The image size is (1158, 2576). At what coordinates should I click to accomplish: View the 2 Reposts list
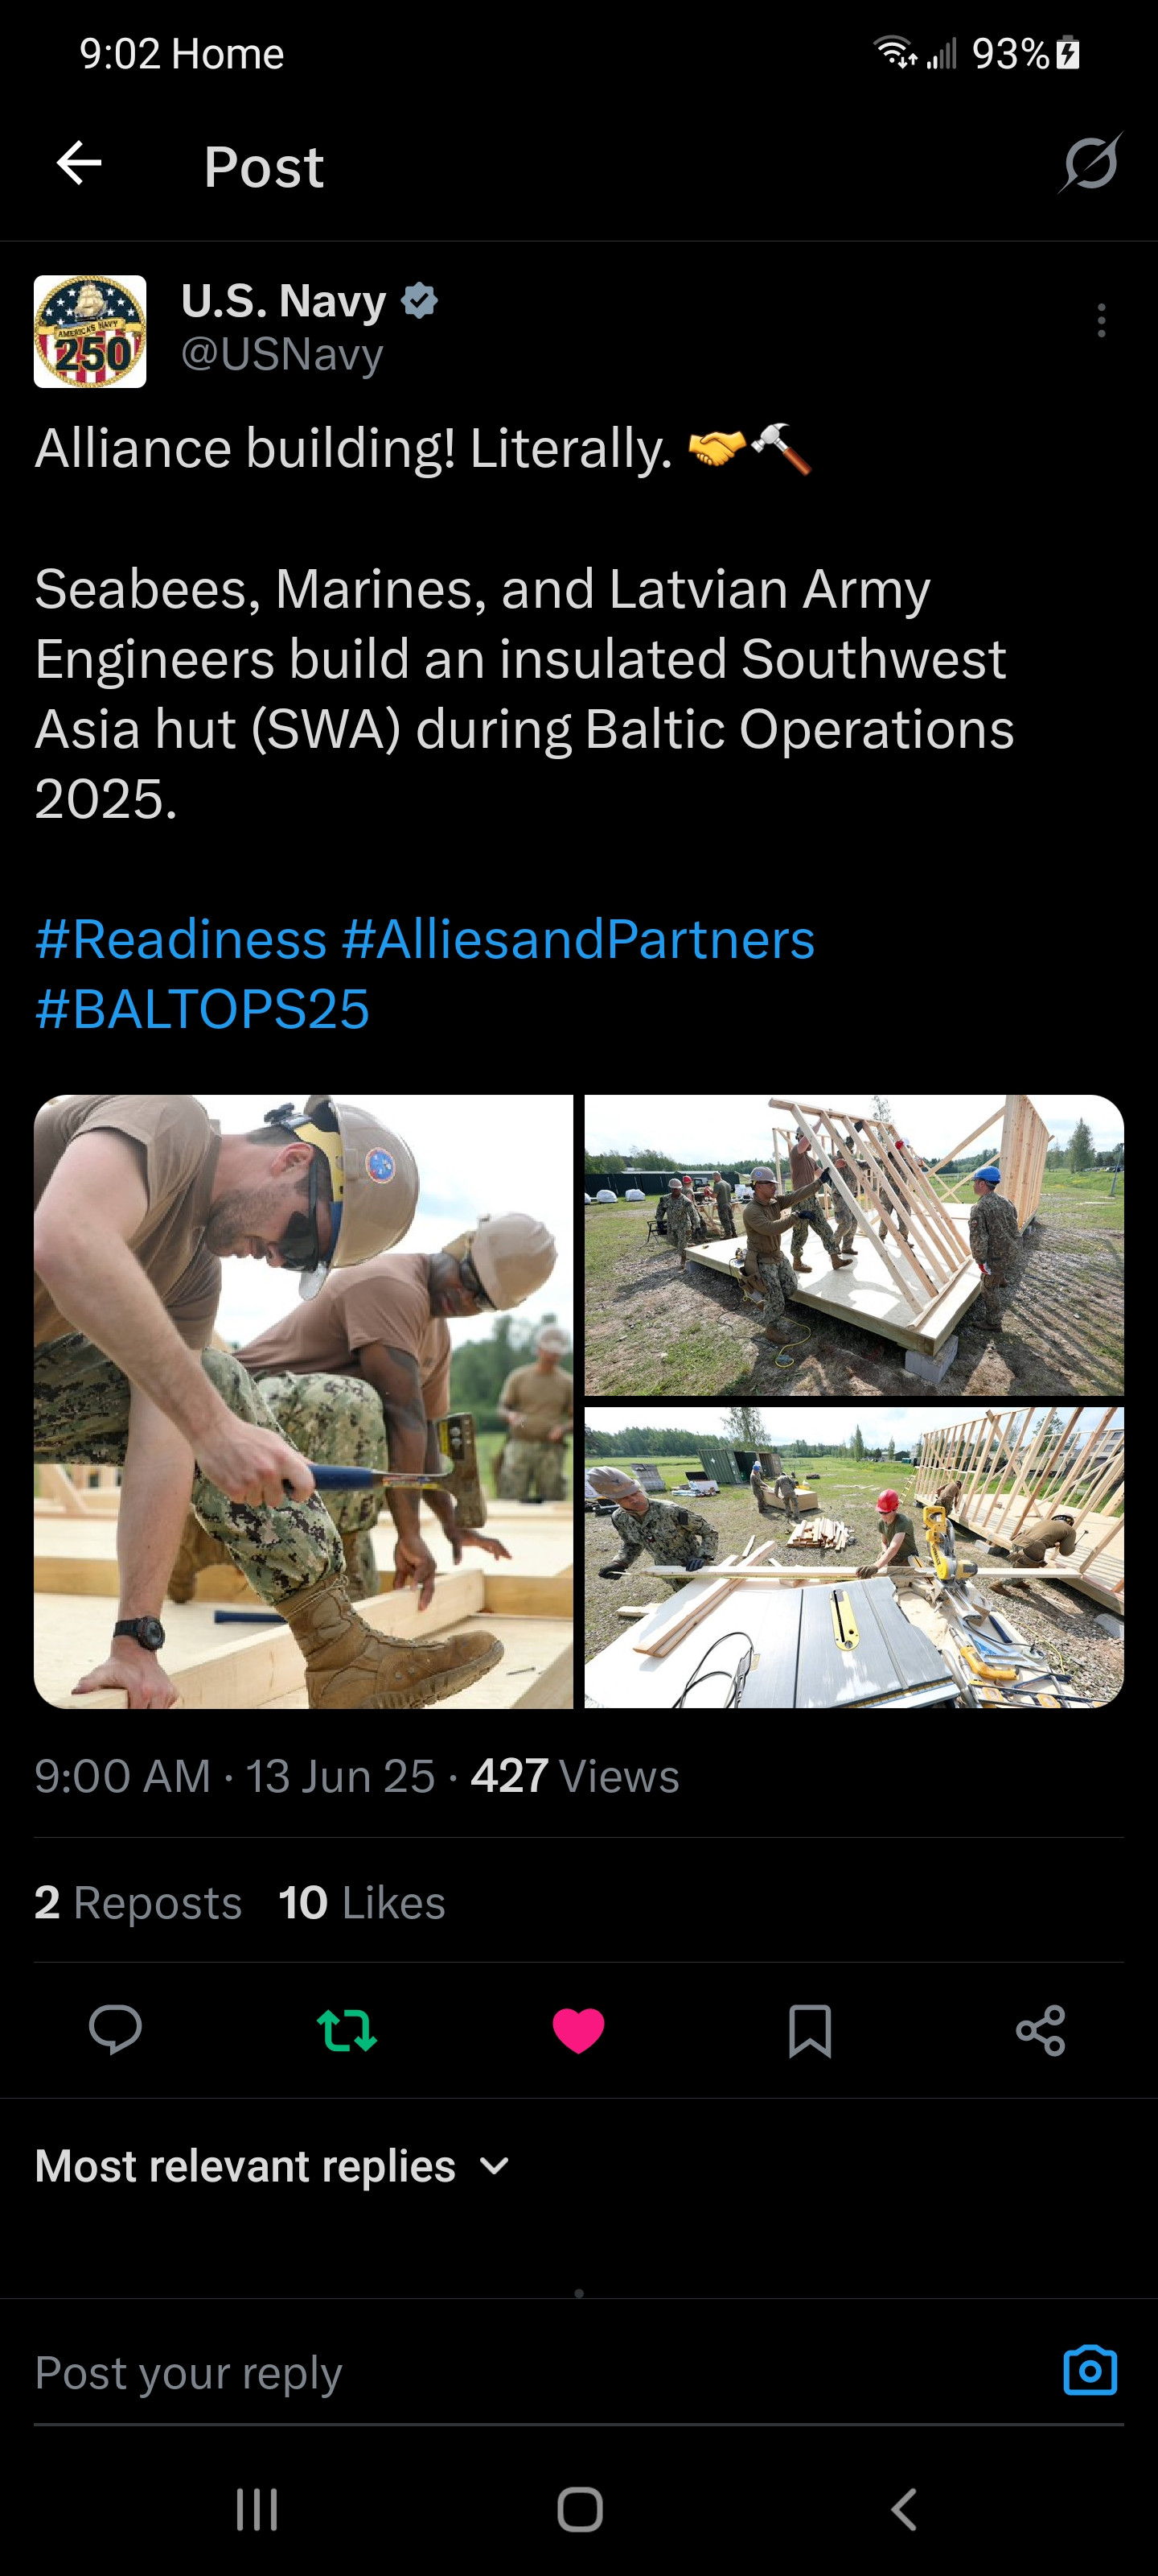(138, 1902)
